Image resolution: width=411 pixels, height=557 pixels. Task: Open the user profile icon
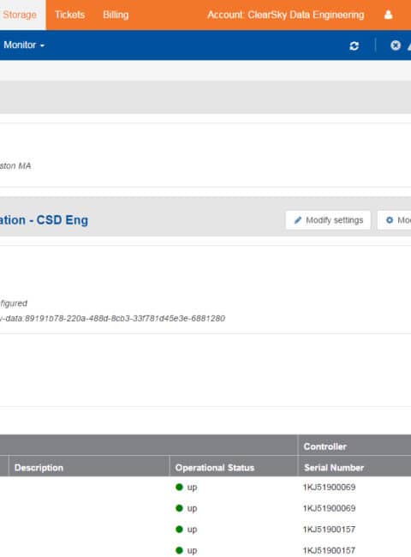[x=388, y=15]
